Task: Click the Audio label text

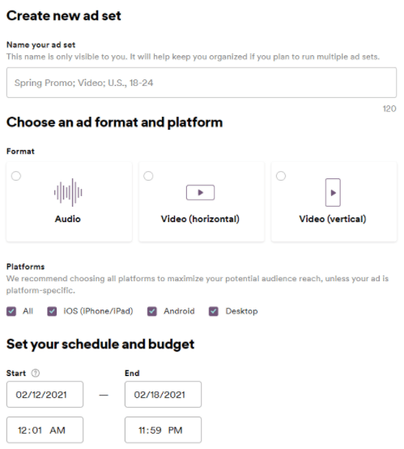Action: [x=68, y=219]
